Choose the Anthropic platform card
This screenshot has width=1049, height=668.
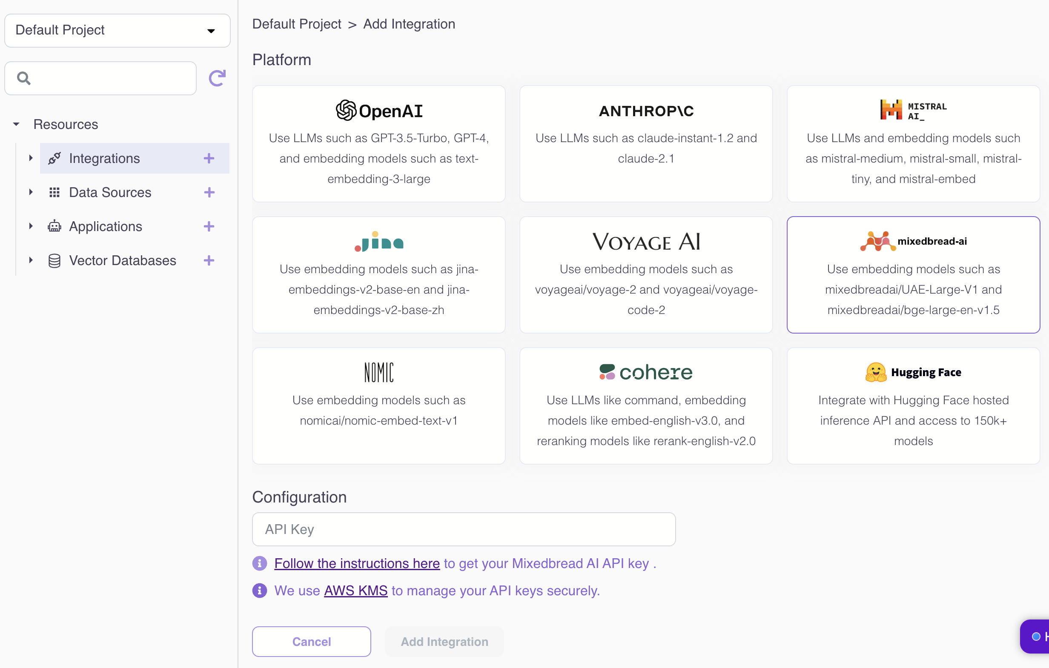click(645, 144)
